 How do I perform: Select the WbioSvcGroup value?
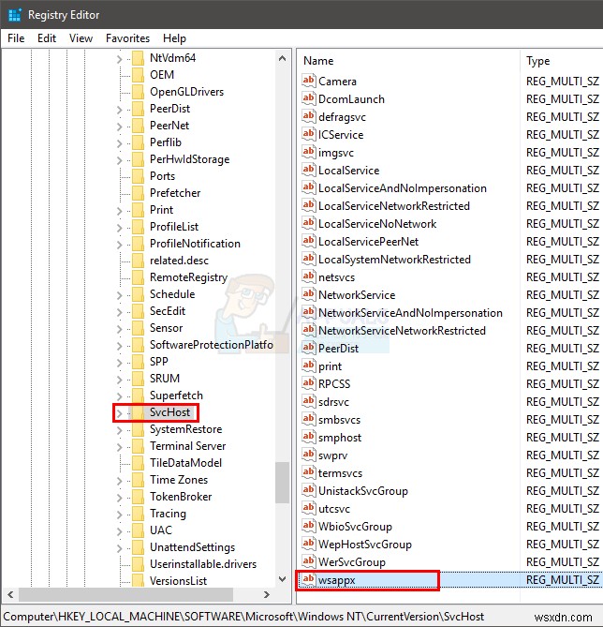click(355, 526)
